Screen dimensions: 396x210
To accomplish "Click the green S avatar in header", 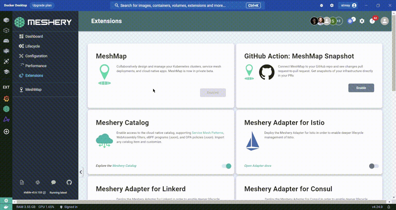I will pyautogui.click(x=333, y=21).
